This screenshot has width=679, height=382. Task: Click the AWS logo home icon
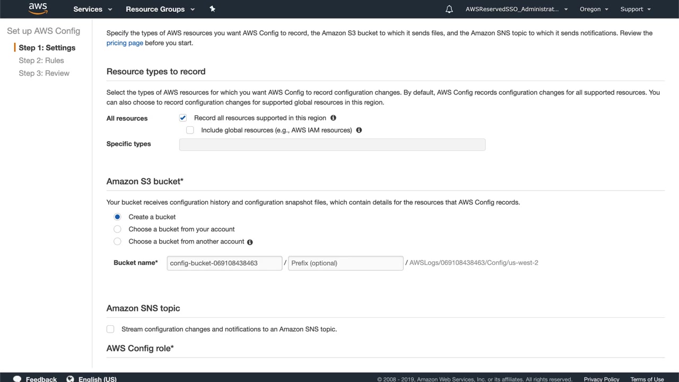[38, 8]
